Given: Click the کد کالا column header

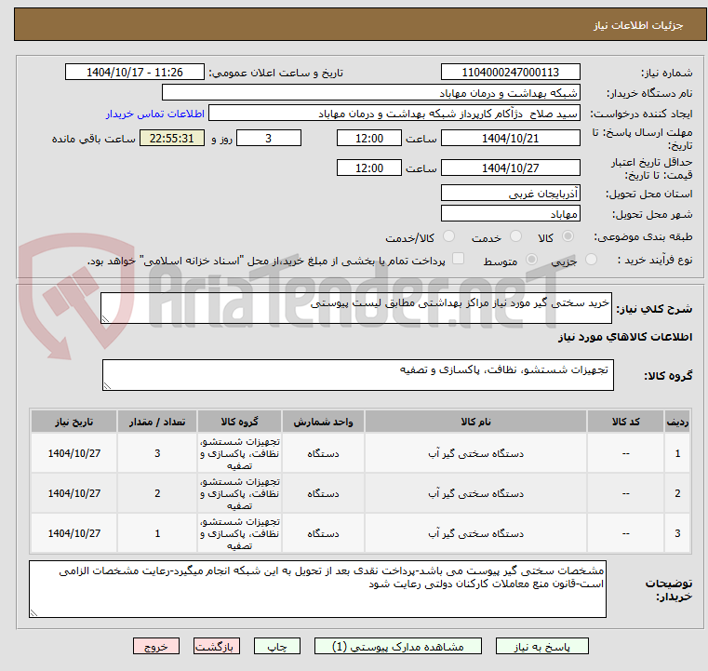Looking at the screenshot, I should [625, 422].
